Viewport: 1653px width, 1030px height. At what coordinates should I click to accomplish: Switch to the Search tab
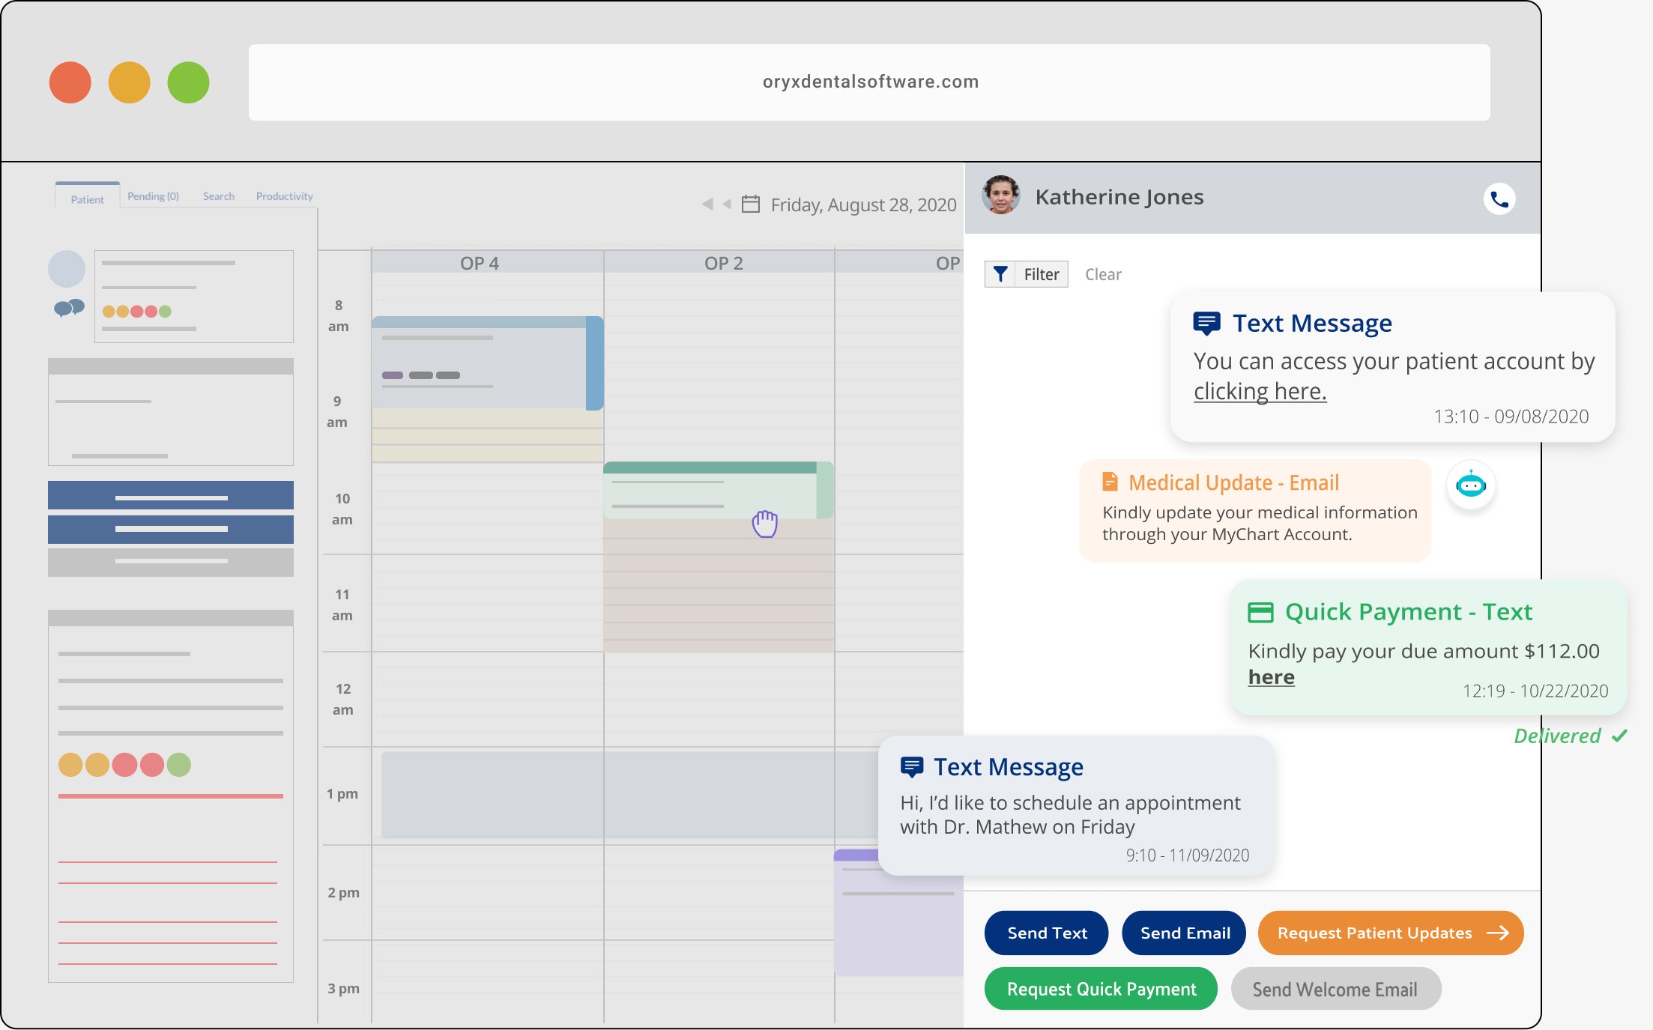point(218,196)
